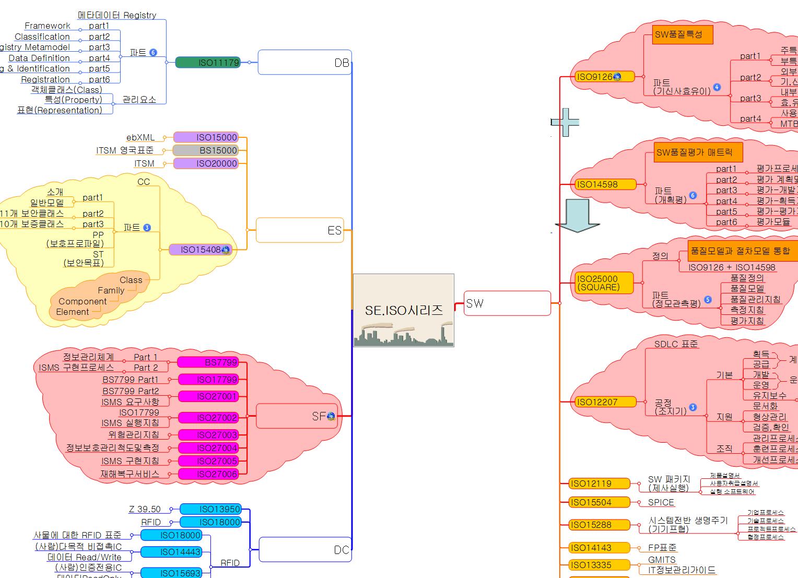This screenshot has width=798, height=578.
Task: Select the DC main branch node
Action: [x=306, y=549]
